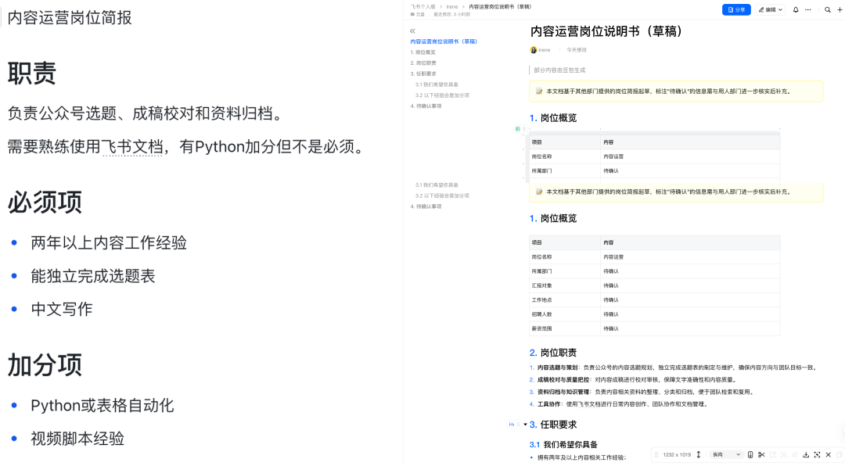Click the left pane heading 职责
This screenshot has width=845, height=466.
[x=32, y=73]
